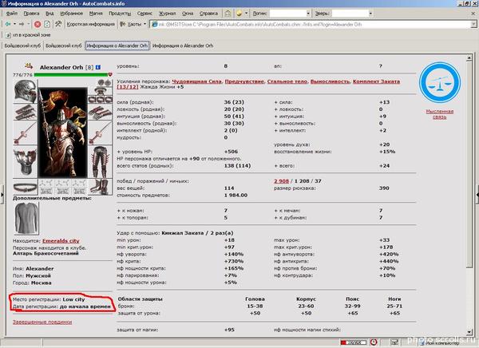479x348 pixels.
Task: Click the blue scales alignment emblem
Action: pos(440,82)
